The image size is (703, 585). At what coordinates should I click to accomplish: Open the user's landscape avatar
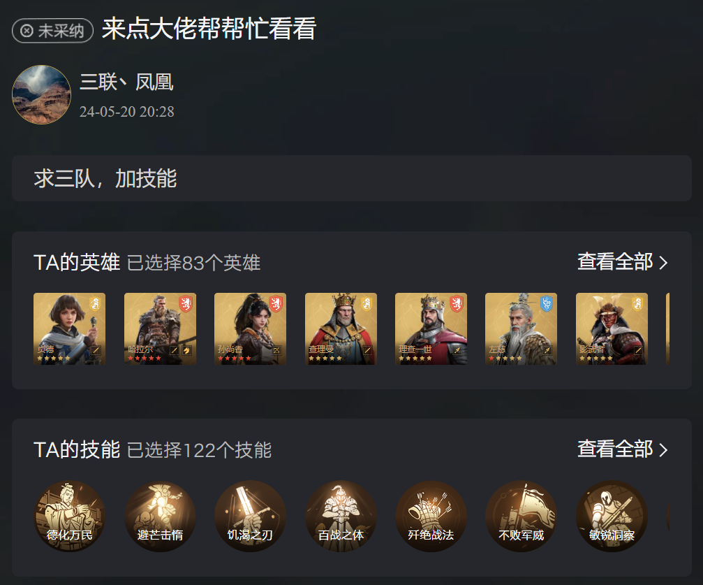click(x=41, y=95)
